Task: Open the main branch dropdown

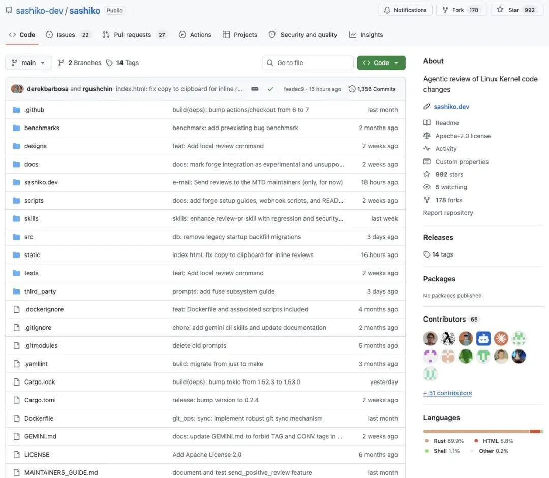Action: [x=28, y=63]
